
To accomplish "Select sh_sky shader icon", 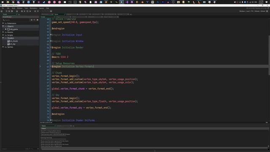I will point(8,44).
